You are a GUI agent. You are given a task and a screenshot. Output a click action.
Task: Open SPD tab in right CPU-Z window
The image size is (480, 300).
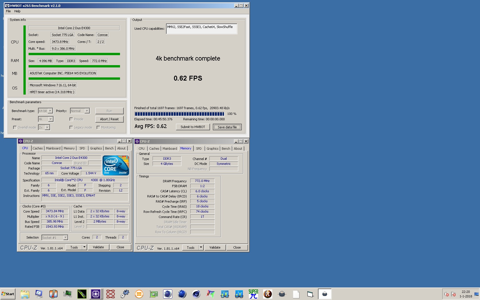[x=199, y=149]
